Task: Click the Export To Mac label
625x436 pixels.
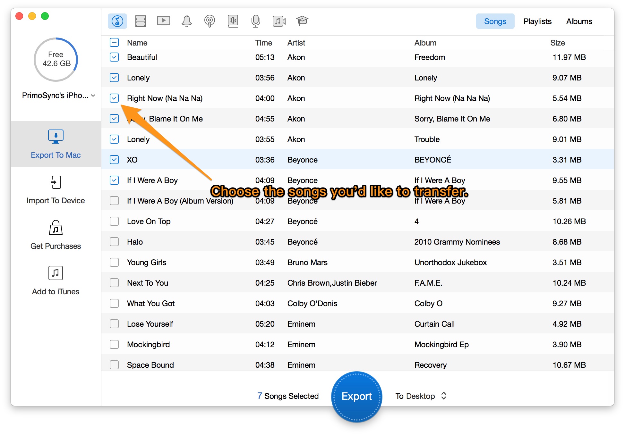Action: coord(56,155)
